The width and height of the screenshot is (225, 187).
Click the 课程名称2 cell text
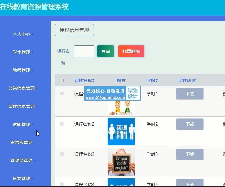click(84, 124)
